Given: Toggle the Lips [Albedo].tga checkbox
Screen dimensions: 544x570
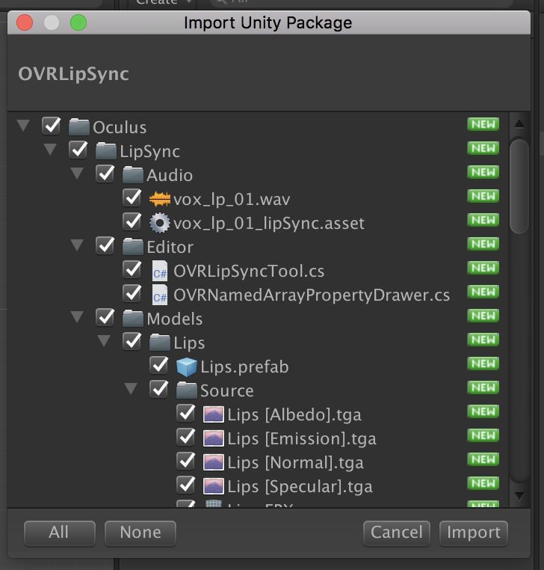Looking at the screenshot, I should (185, 414).
